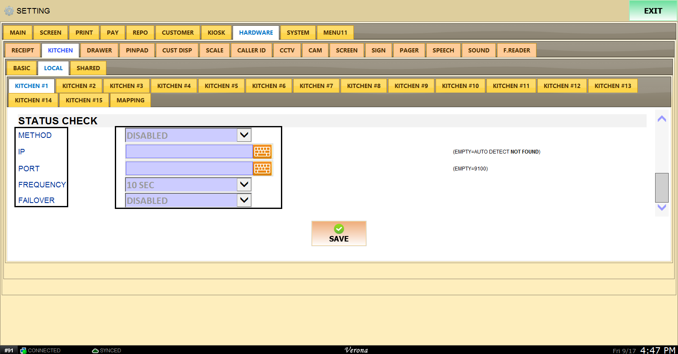
Task: Open the MAPPING tab
Action: pos(131,100)
